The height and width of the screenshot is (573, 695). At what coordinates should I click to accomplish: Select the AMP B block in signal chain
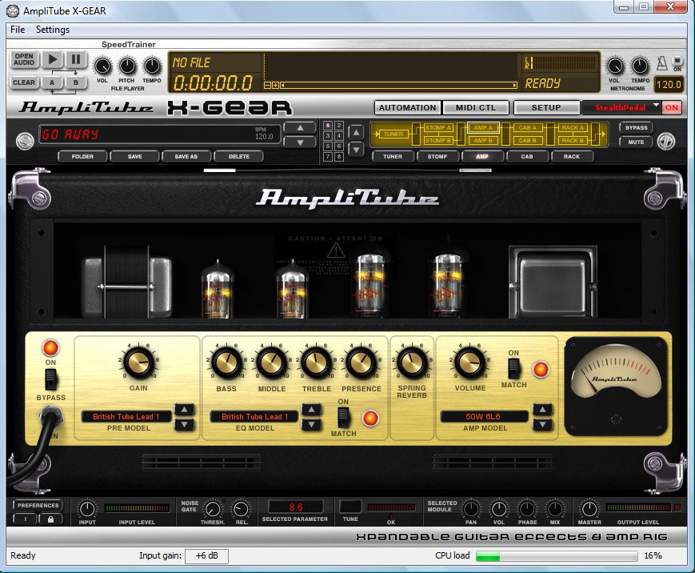coord(483,141)
